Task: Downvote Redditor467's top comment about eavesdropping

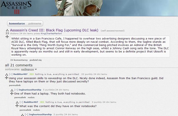Action: pos(7,78)
